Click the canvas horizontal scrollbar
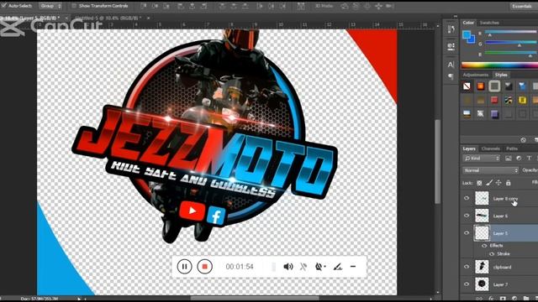This screenshot has height=302, width=538. click(256, 299)
